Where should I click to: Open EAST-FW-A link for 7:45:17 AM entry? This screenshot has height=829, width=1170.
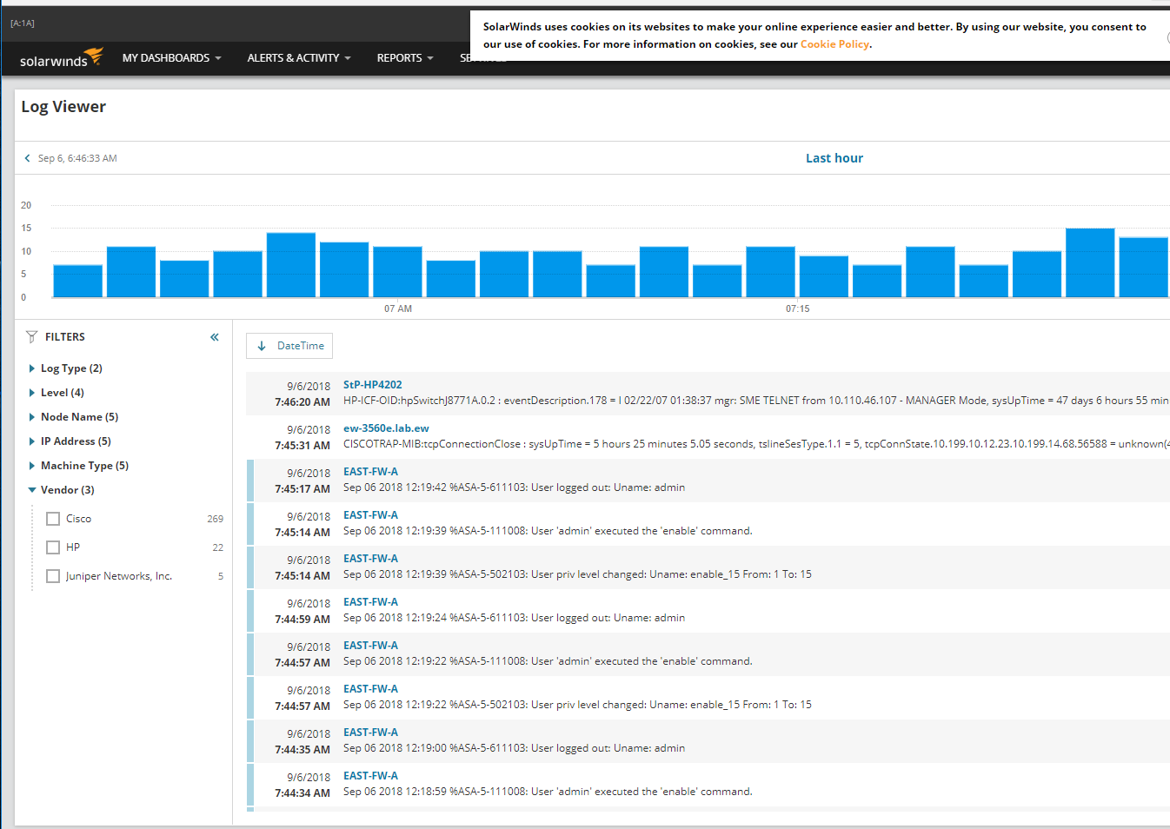click(x=370, y=472)
